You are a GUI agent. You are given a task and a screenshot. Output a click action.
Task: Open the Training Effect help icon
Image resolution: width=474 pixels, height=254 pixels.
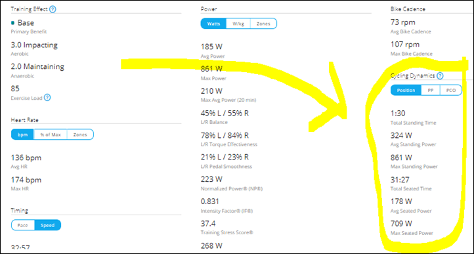[53, 9]
